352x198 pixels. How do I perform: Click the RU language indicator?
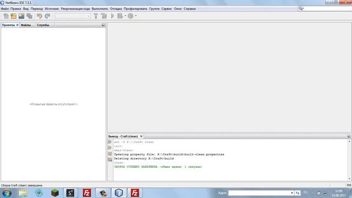[306, 193]
